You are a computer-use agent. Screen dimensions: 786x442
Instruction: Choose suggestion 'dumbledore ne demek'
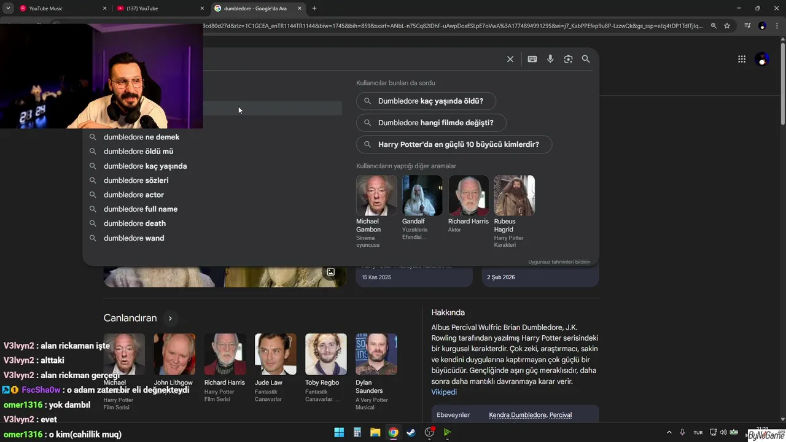coord(212,137)
